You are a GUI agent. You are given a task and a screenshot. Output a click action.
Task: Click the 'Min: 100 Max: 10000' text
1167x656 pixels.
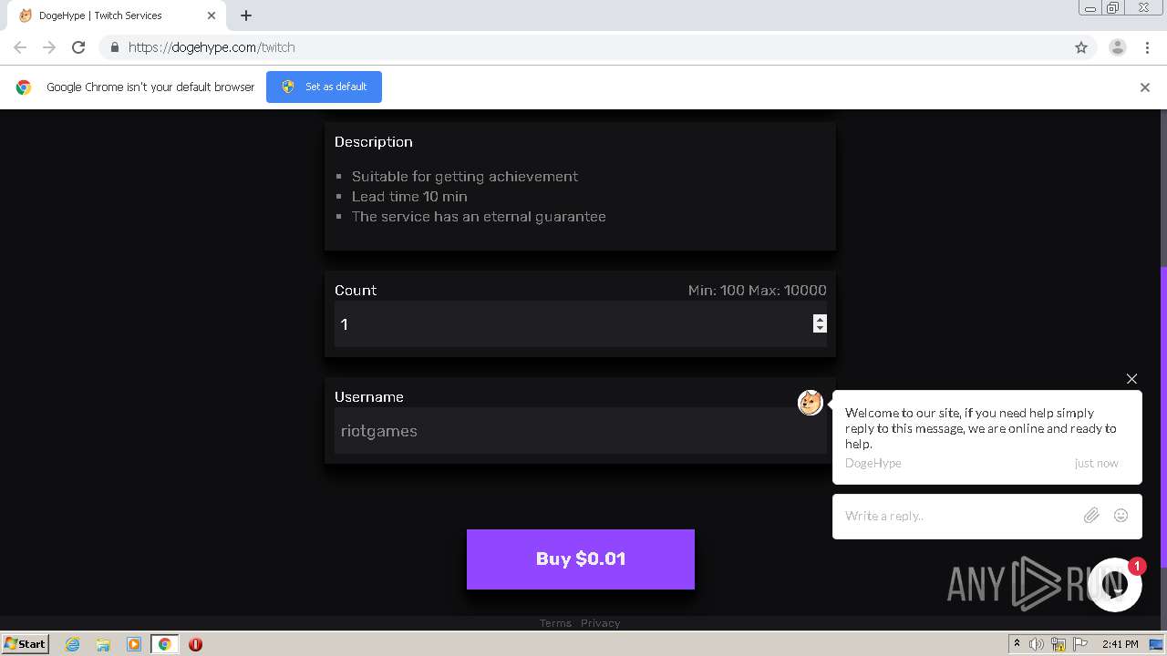pos(758,291)
